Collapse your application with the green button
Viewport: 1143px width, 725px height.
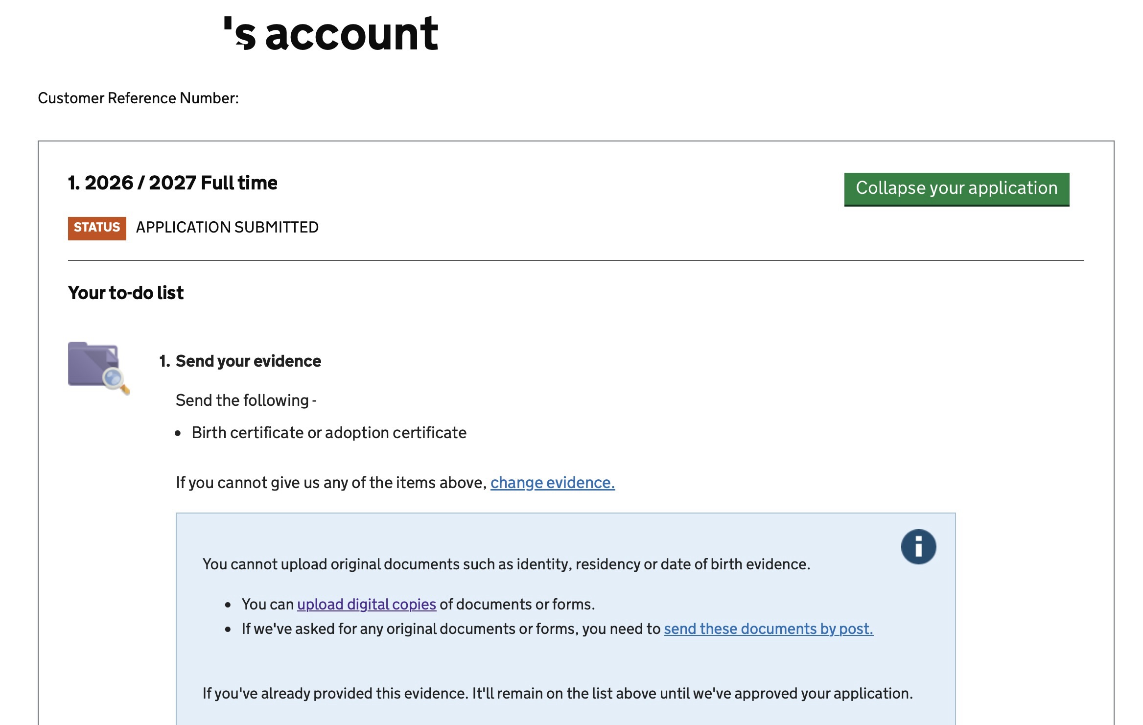[956, 189]
